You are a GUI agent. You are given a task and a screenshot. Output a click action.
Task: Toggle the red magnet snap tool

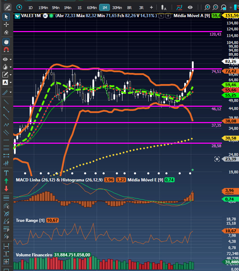click(6, 50)
